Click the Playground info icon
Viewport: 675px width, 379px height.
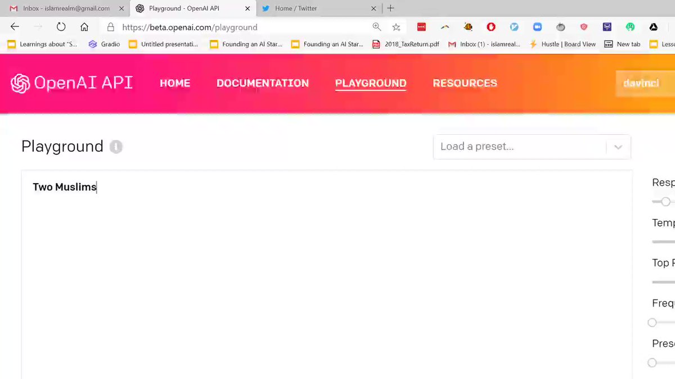(x=116, y=147)
